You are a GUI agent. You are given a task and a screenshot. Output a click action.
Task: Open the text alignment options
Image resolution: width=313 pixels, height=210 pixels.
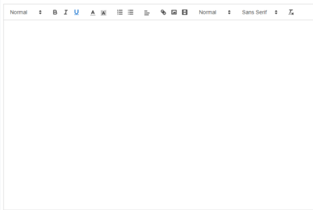[x=147, y=13]
